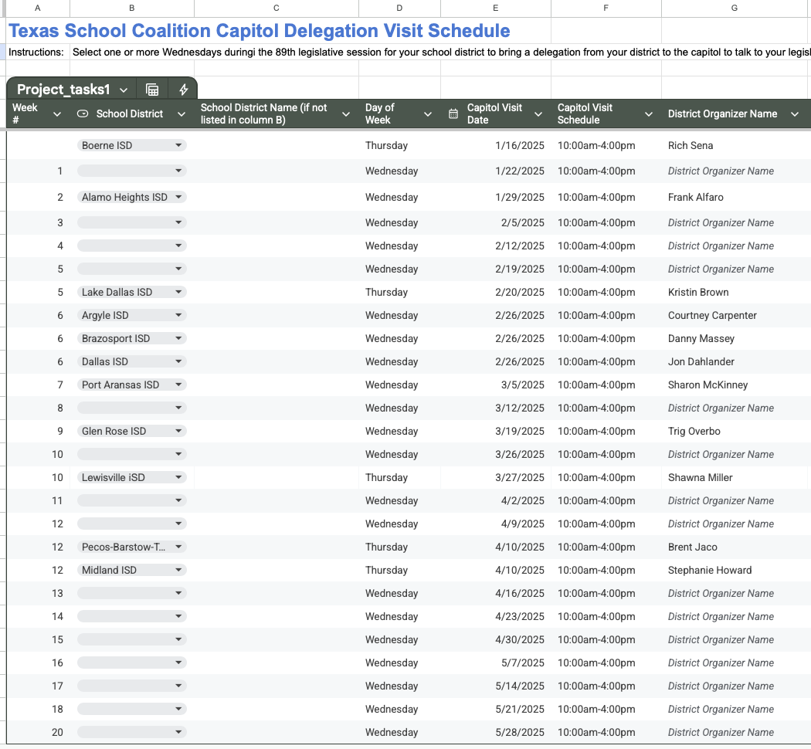811x749 pixels.
Task: Expand the Project_tasks1 table name menu
Action: tap(124, 90)
